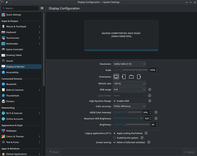The height and width of the screenshot is (156, 197).
Task: Choose the portrait rotated-left orientation icon
Action: coord(124,77)
